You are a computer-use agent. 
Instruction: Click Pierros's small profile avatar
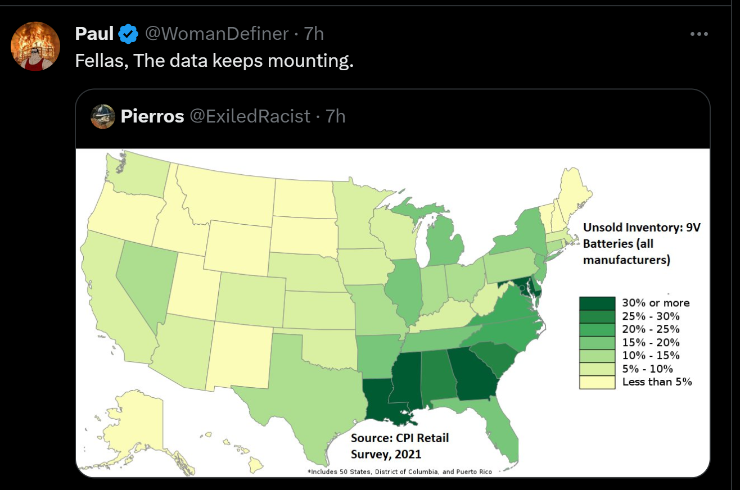[103, 116]
